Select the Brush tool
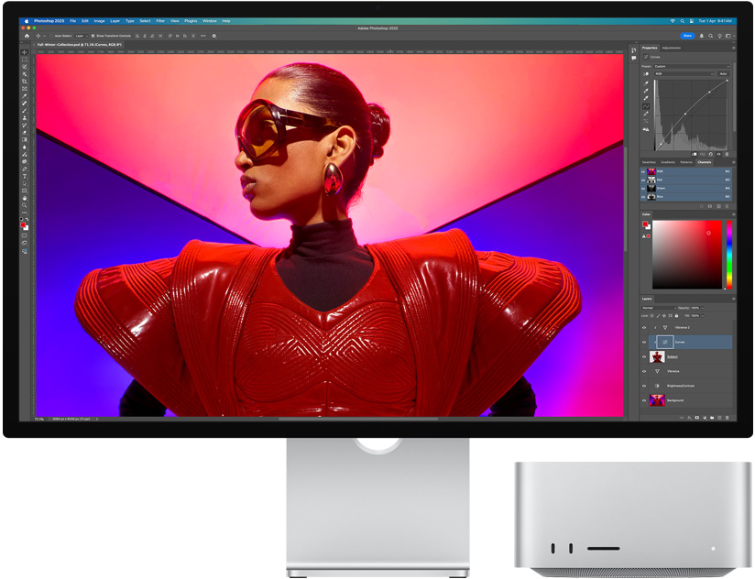The image size is (755, 579). (x=22, y=109)
